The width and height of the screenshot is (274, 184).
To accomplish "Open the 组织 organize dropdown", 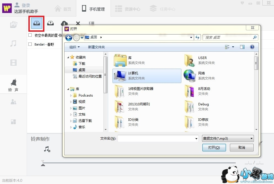I will coord(74,47).
